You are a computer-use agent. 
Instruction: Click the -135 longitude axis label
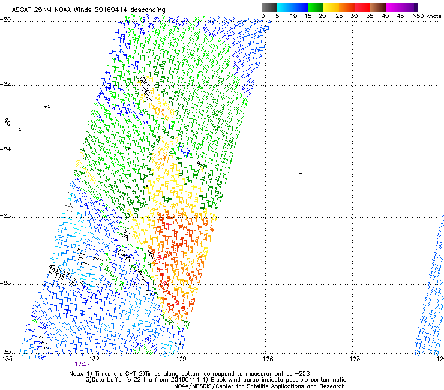click(6, 359)
